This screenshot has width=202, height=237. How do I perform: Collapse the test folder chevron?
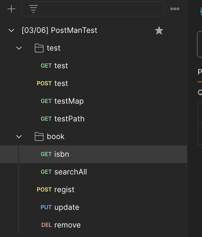[19, 48]
